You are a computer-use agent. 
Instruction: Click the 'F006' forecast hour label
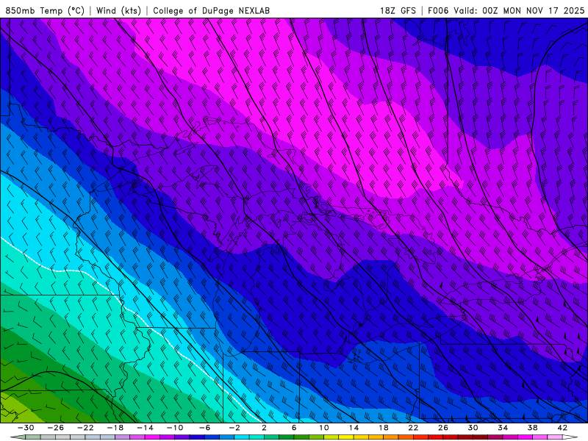click(x=438, y=10)
